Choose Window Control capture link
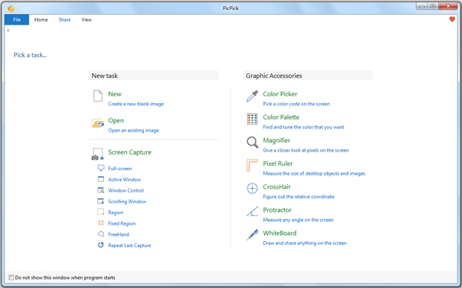The width and height of the screenshot is (462, 288). pyautogui.click(x=126, y=190)
